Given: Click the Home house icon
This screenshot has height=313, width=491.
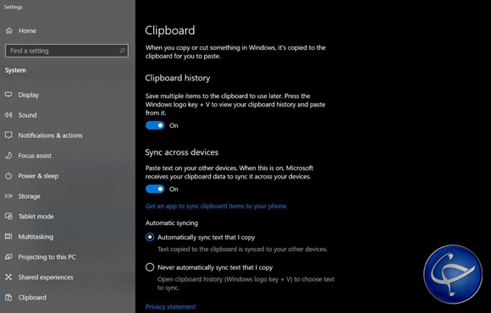Looking at the screenshot, I should pos(9,30).
